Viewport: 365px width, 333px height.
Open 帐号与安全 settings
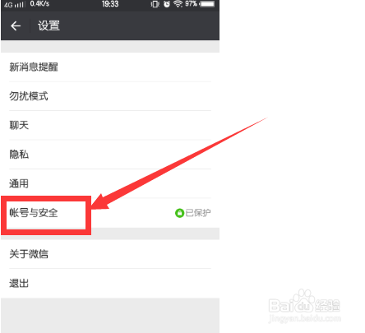[x=110, y=213]
